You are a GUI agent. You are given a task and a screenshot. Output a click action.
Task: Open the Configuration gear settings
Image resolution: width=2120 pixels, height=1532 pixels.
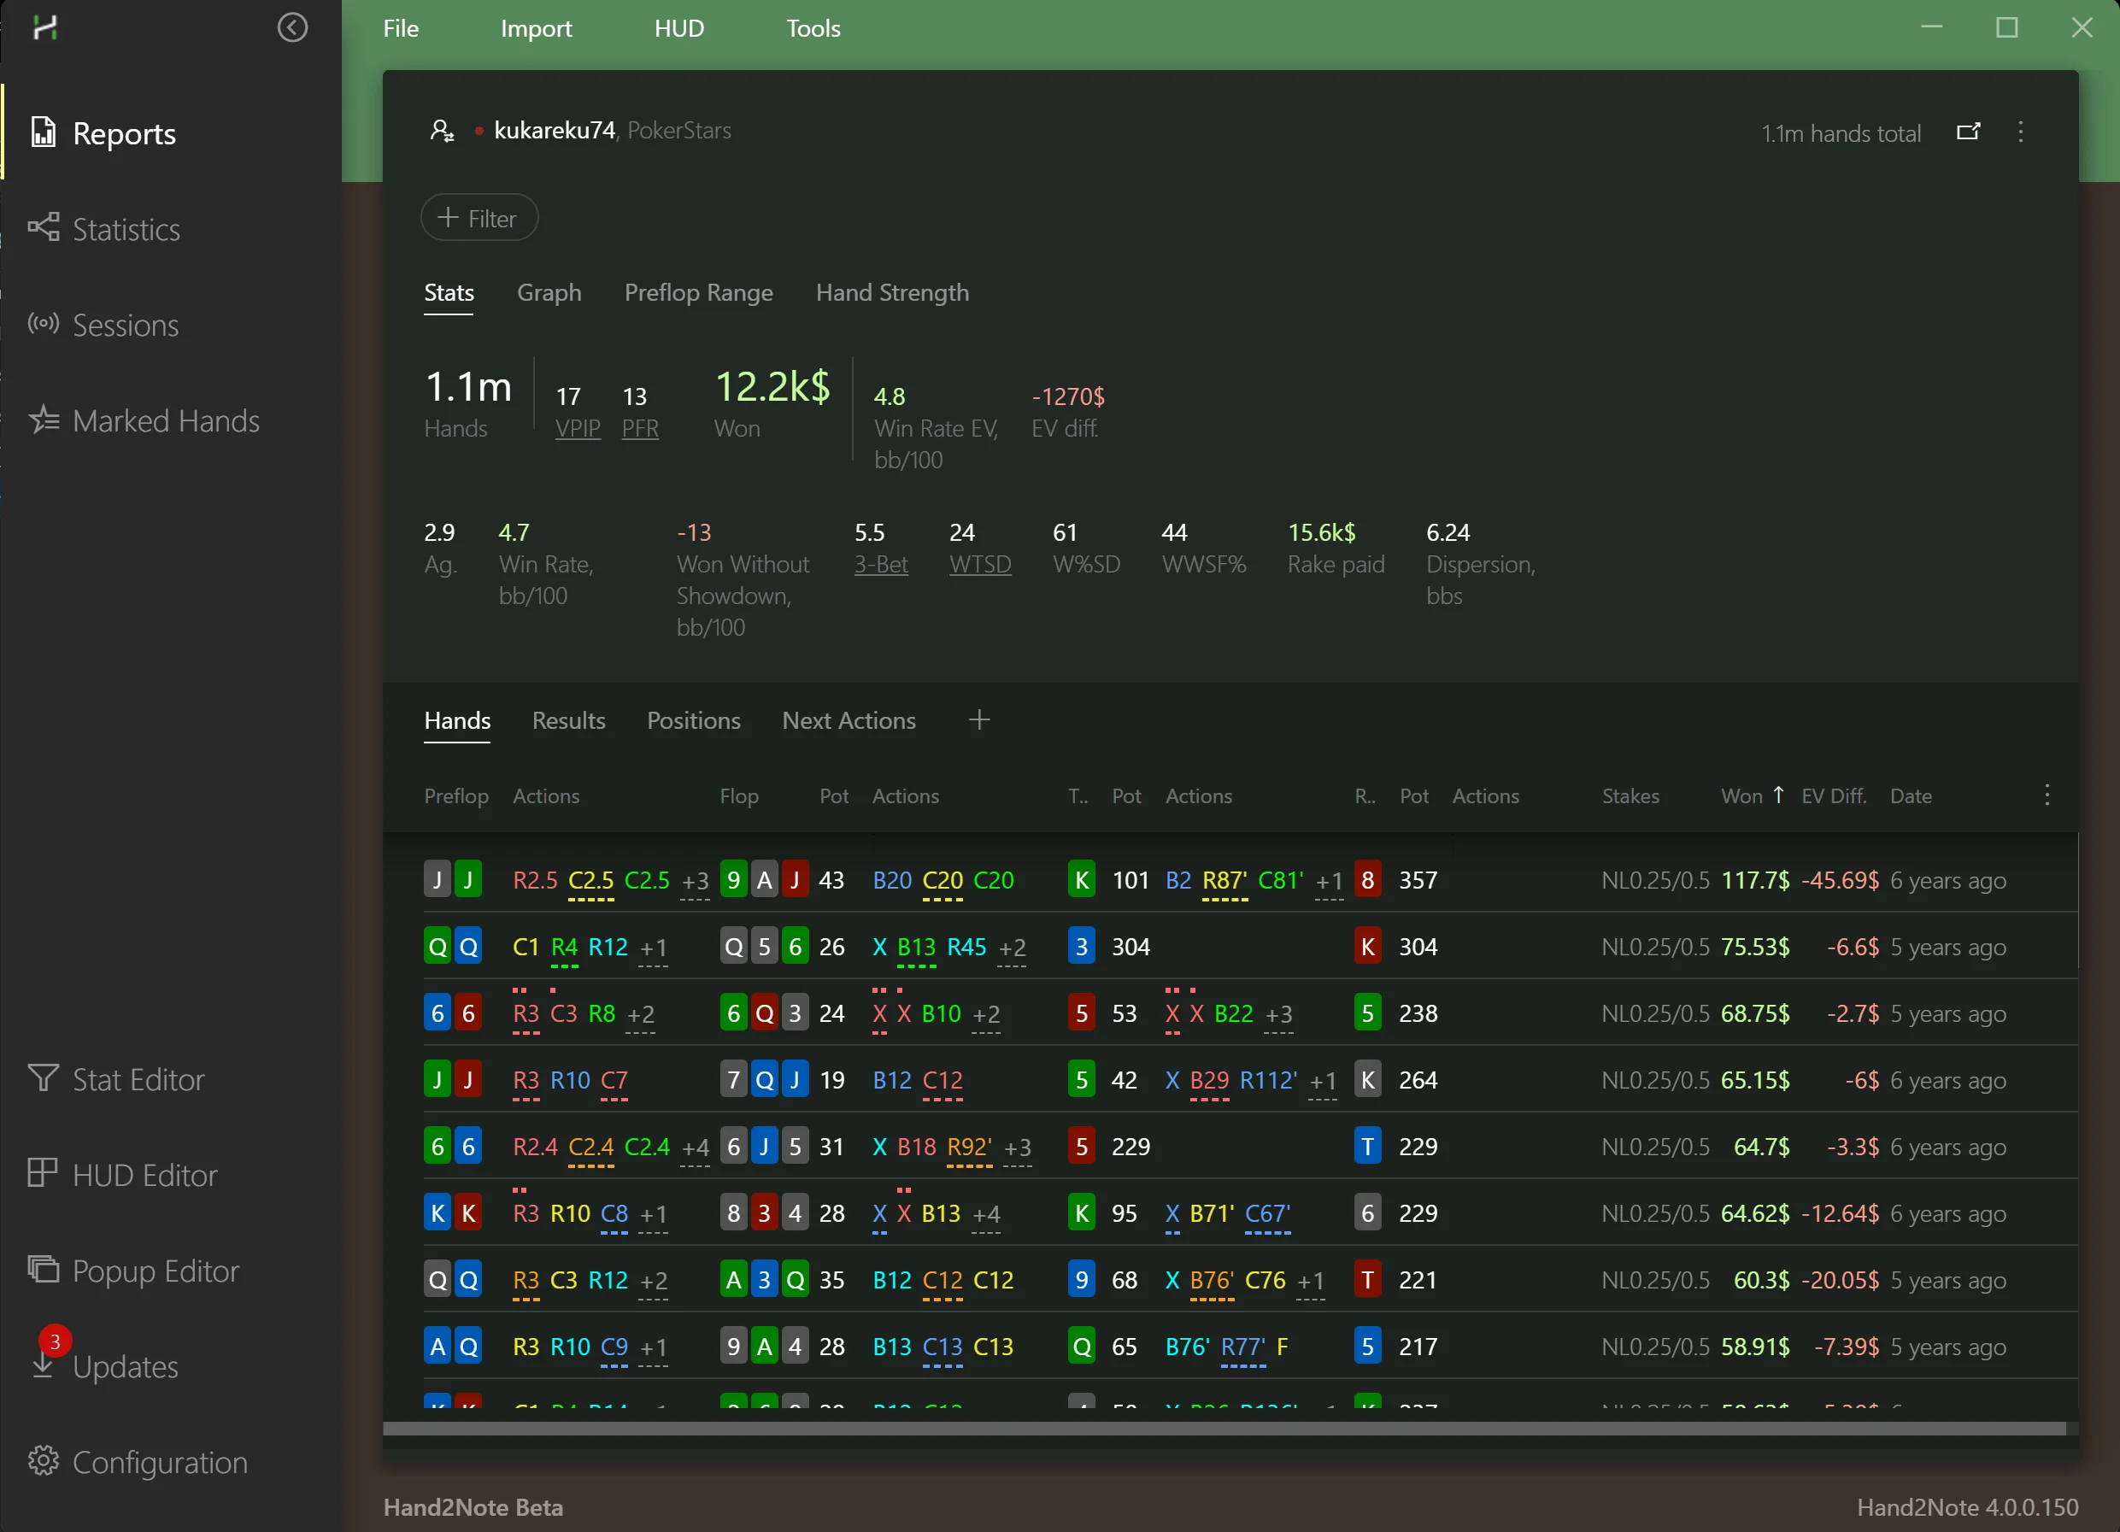(159, 1462)
